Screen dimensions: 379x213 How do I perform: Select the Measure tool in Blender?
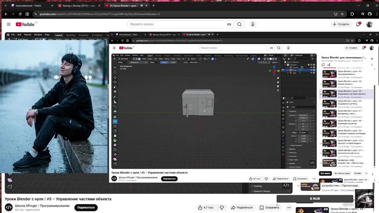click(115, 102)
